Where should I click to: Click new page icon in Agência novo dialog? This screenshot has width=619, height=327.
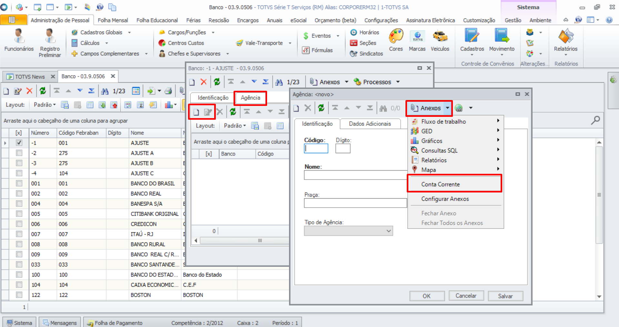296,108
